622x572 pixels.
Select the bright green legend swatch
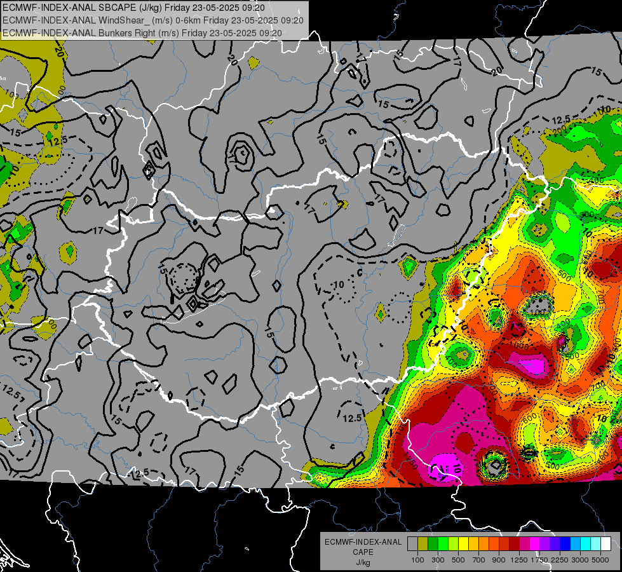[x=443, y=544]
